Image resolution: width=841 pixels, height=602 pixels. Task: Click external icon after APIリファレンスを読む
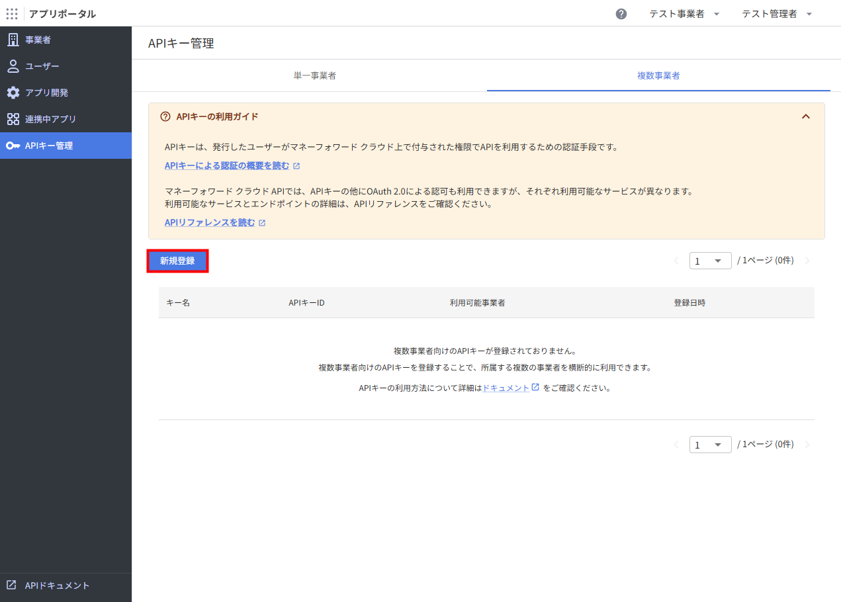coord(262,223)
